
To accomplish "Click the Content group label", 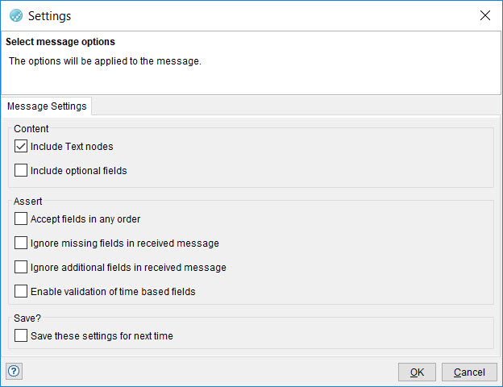I will pyautogui.click(x=31, y=128).
